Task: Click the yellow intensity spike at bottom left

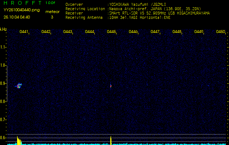Action: tap(18, 141)
